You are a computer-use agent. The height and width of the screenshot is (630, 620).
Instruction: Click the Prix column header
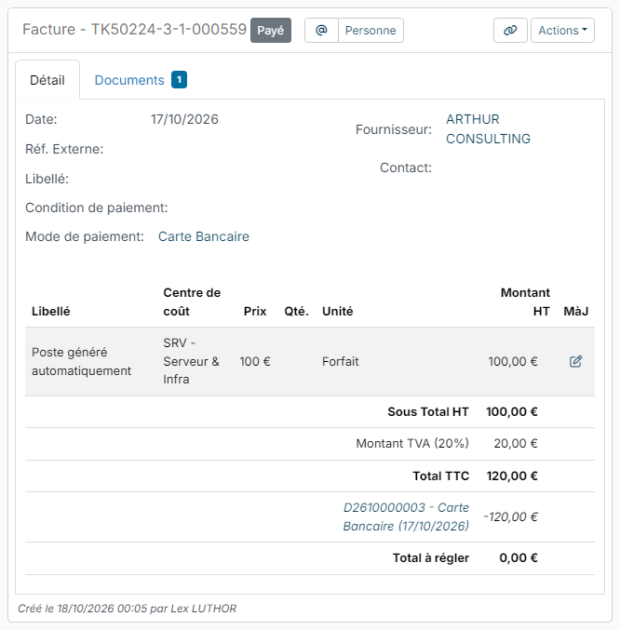click(255, 311)
